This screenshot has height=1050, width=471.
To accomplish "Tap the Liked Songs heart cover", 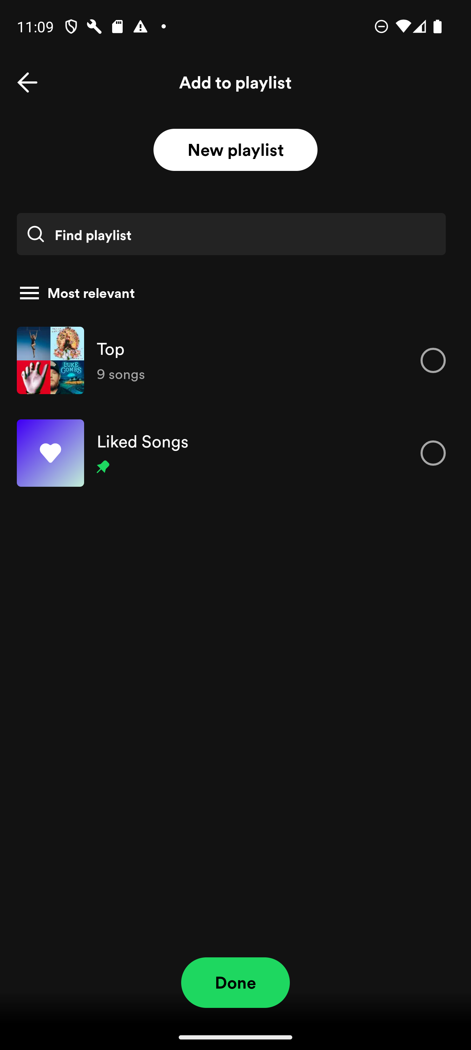I will click(x=50, y=453).
